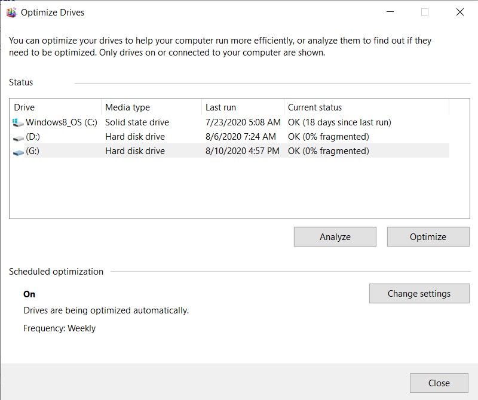Open Change settings for scheduled optimization
This screenshot has width=478, height=400.
[x=419, y=293]
